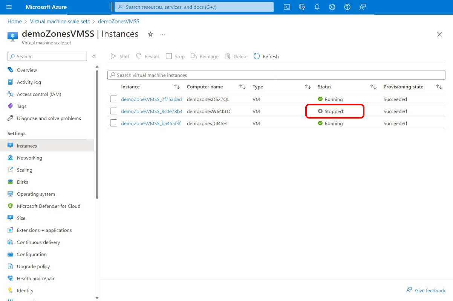Tick the checkbox for demoZonesVMSS_ba455f3f
453x301 pixels.
tap(113, 123)
